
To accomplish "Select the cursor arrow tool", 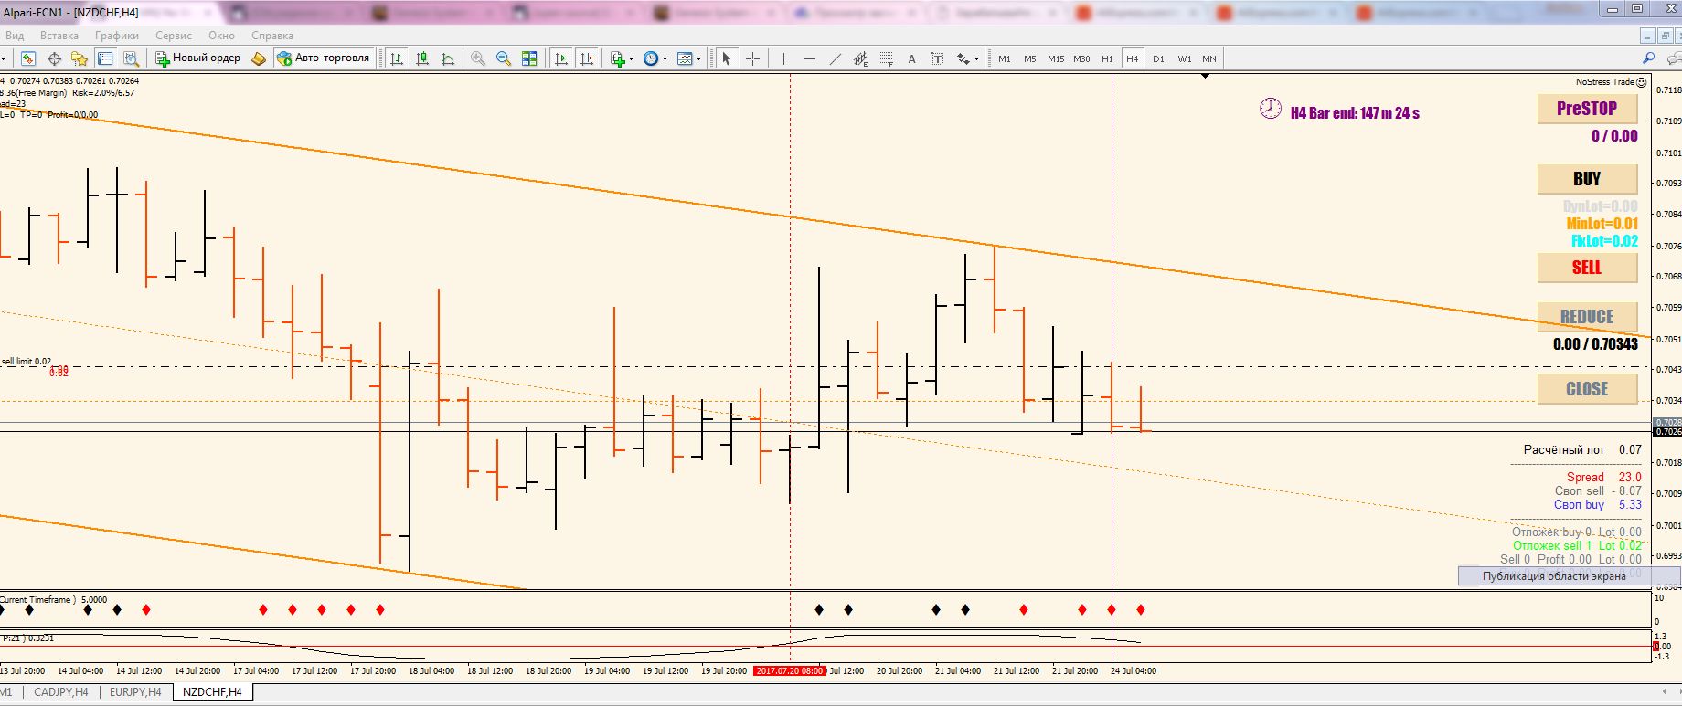I will pos(727,58).
